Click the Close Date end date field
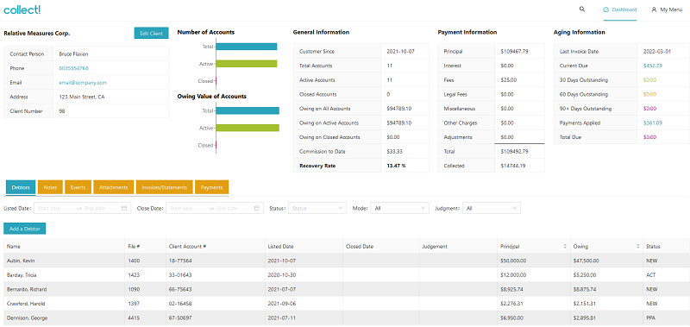The height and width of the screenshot is (327, 690). pyautogui.click(x=232, y=208)
